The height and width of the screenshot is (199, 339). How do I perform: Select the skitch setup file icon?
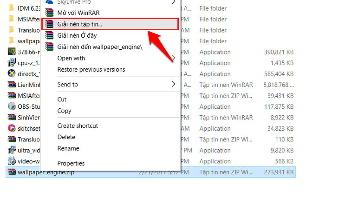12,128
